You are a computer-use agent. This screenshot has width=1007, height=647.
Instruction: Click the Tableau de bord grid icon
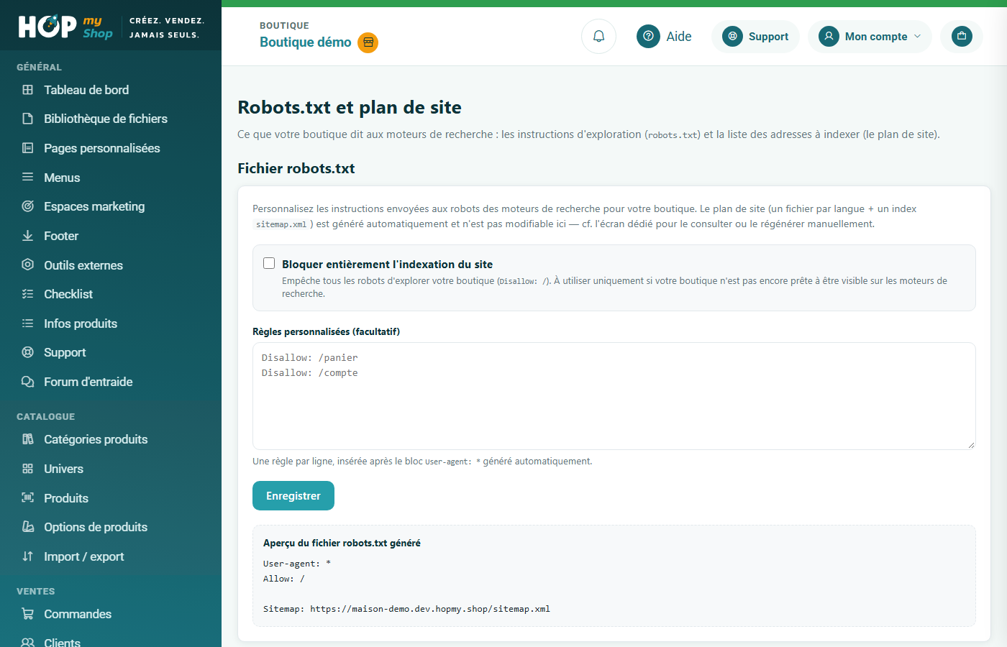point(28,90)
